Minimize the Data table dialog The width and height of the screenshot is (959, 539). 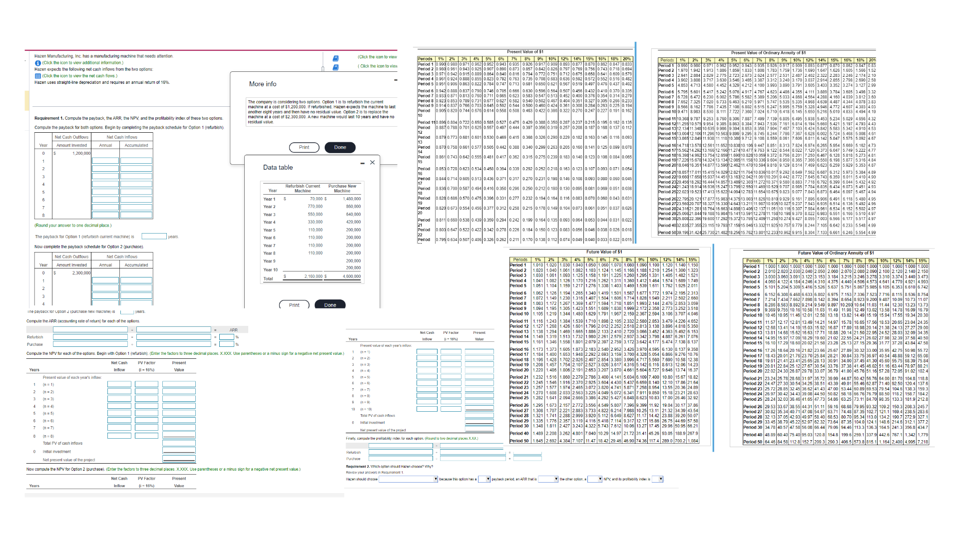[362, 162]
